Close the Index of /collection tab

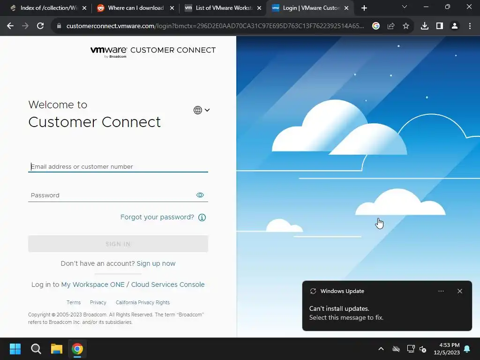point(84,8)
